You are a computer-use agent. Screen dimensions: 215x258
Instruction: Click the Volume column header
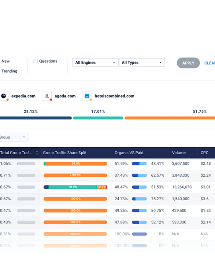[x=179, y=153]
